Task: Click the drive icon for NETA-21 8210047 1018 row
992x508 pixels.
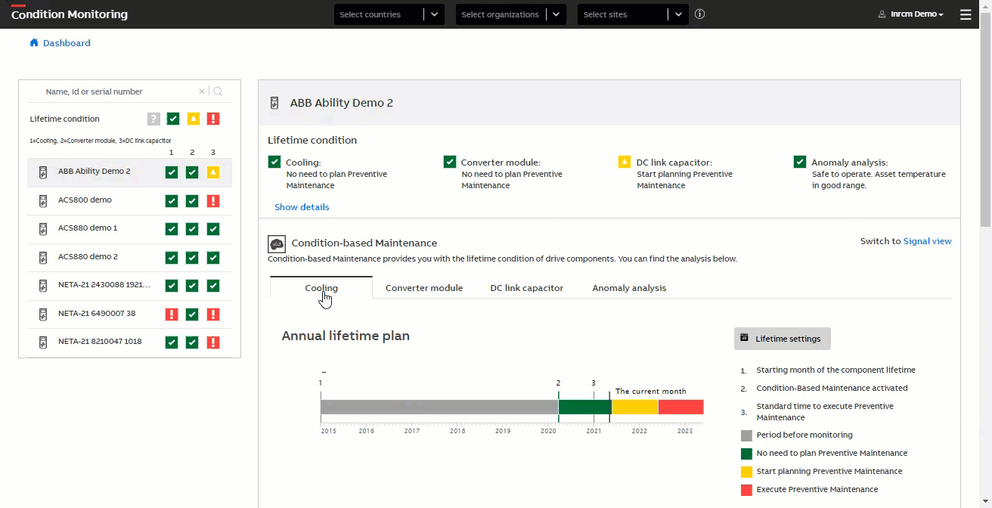Action: [x=43, y=342]
